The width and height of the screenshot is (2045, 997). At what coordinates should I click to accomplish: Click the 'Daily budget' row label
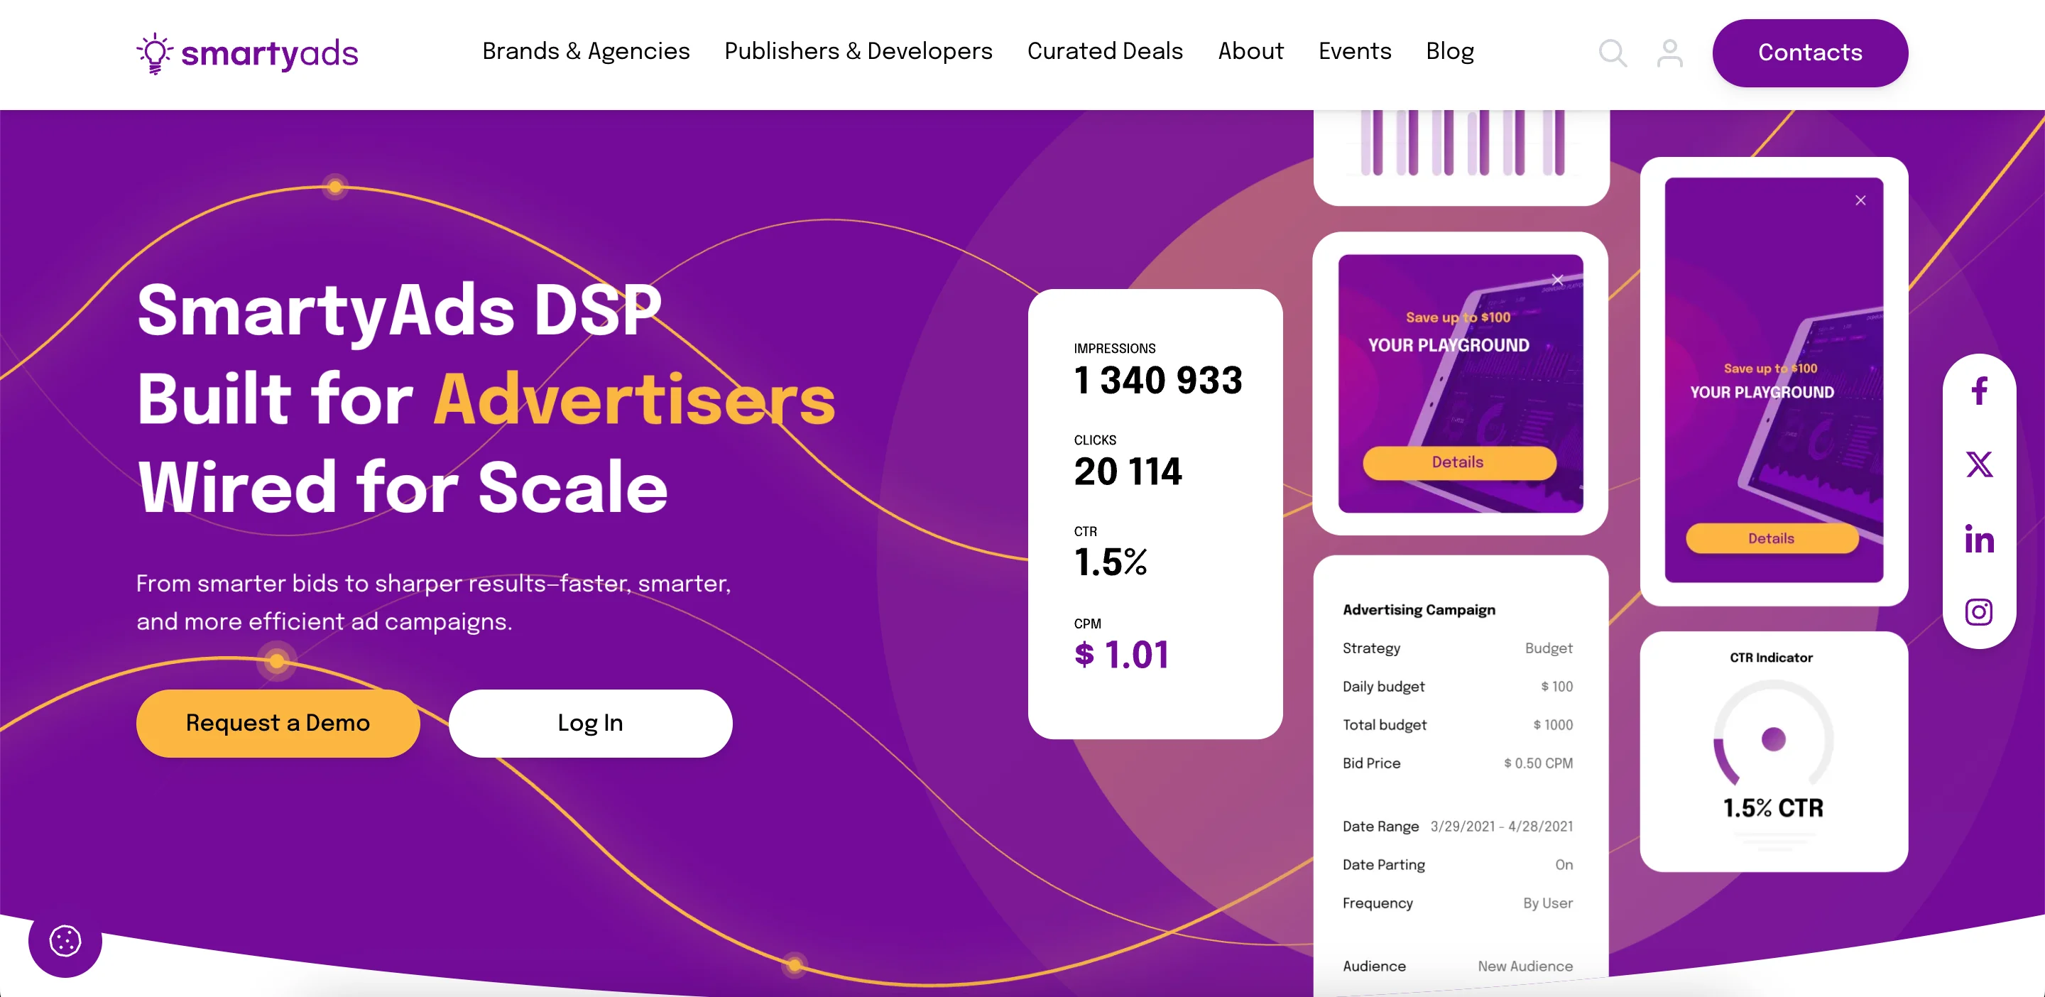[x=1383, y=687]
